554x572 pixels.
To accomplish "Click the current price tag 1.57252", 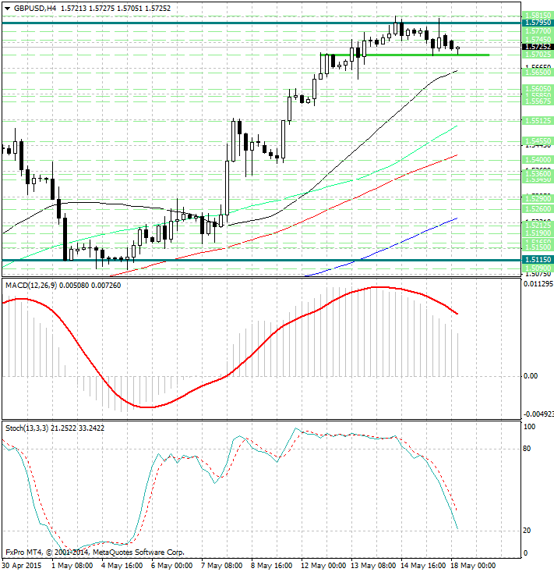I will click(x=538, y=47).
